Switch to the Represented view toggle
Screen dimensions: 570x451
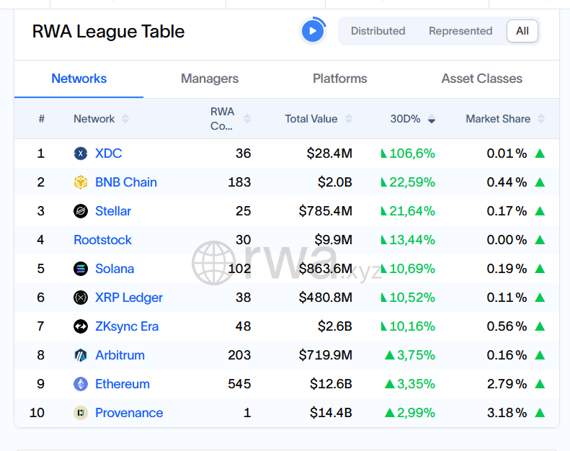point(460,31)
